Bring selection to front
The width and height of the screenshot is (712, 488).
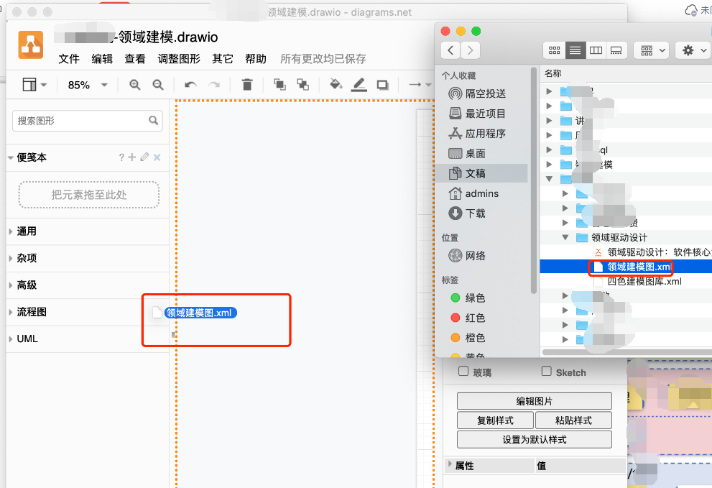click(x=279, y=85)
